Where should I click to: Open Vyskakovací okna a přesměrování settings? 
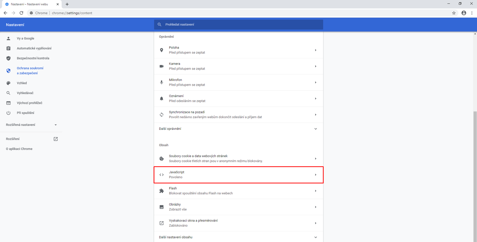click(x=238, y=223)
